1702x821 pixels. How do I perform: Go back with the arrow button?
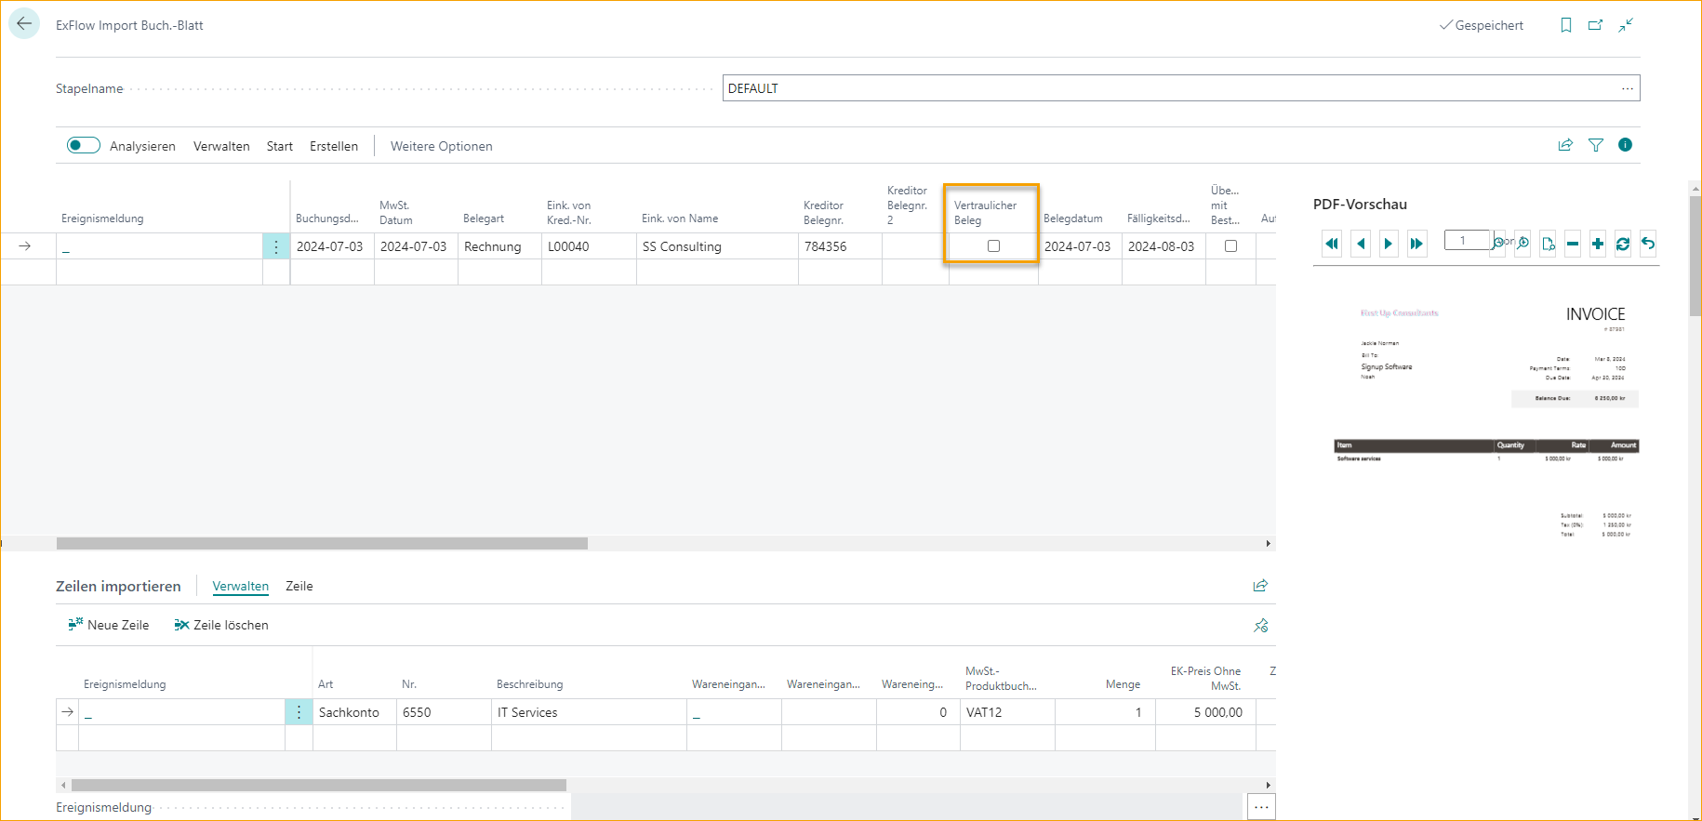[24, 24]
